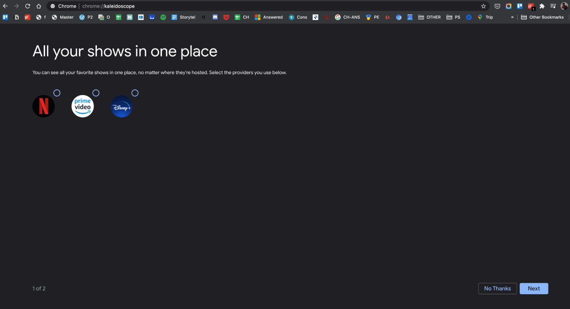This screenshot has height=309, width=570.
Task: Open the Trip bookmark
Action: 485,17
